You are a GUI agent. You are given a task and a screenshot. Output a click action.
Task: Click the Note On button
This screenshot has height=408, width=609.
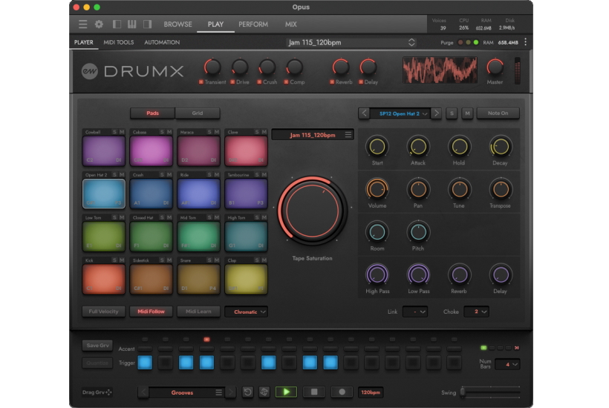[x=498, y=113]
